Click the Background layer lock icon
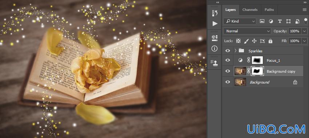The width and height of the screenshot is (309, 138). 295,82
